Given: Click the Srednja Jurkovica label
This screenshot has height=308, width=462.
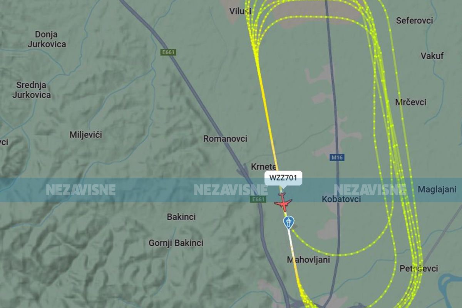Looking at the screenshot, I should [x=31, y=90].
